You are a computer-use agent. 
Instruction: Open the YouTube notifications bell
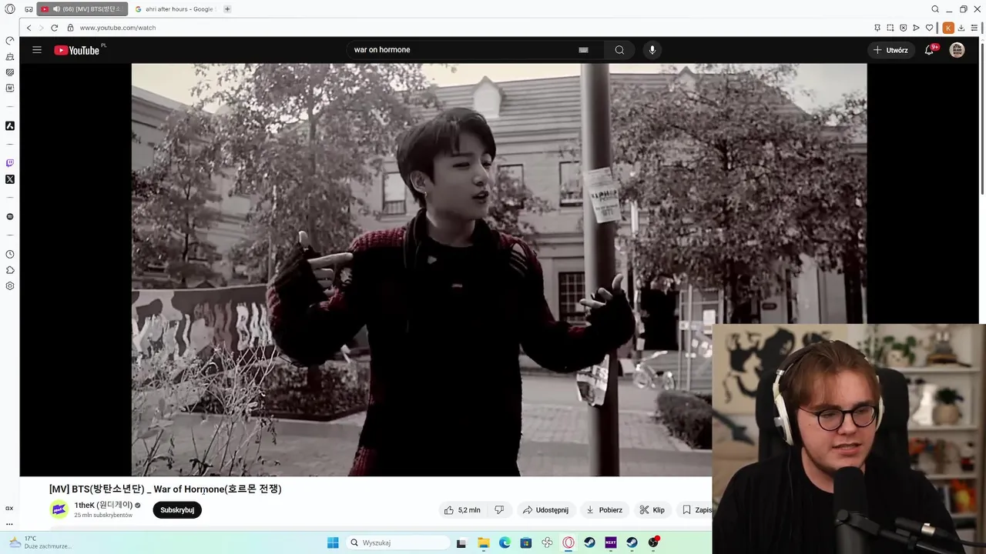930,50
